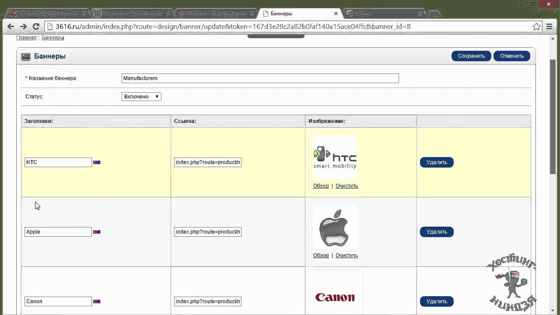Click the HTC logo thumbnail
The image size is (560, 315).
coord(335,157)
